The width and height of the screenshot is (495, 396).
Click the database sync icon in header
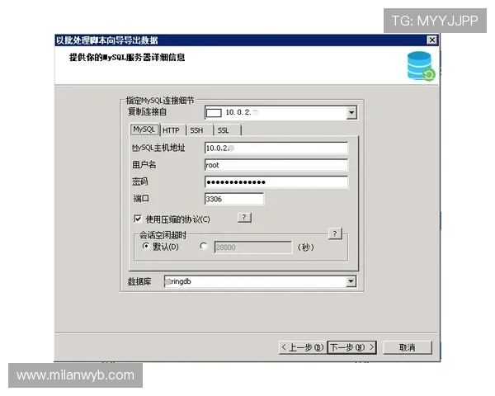(420, 65)
